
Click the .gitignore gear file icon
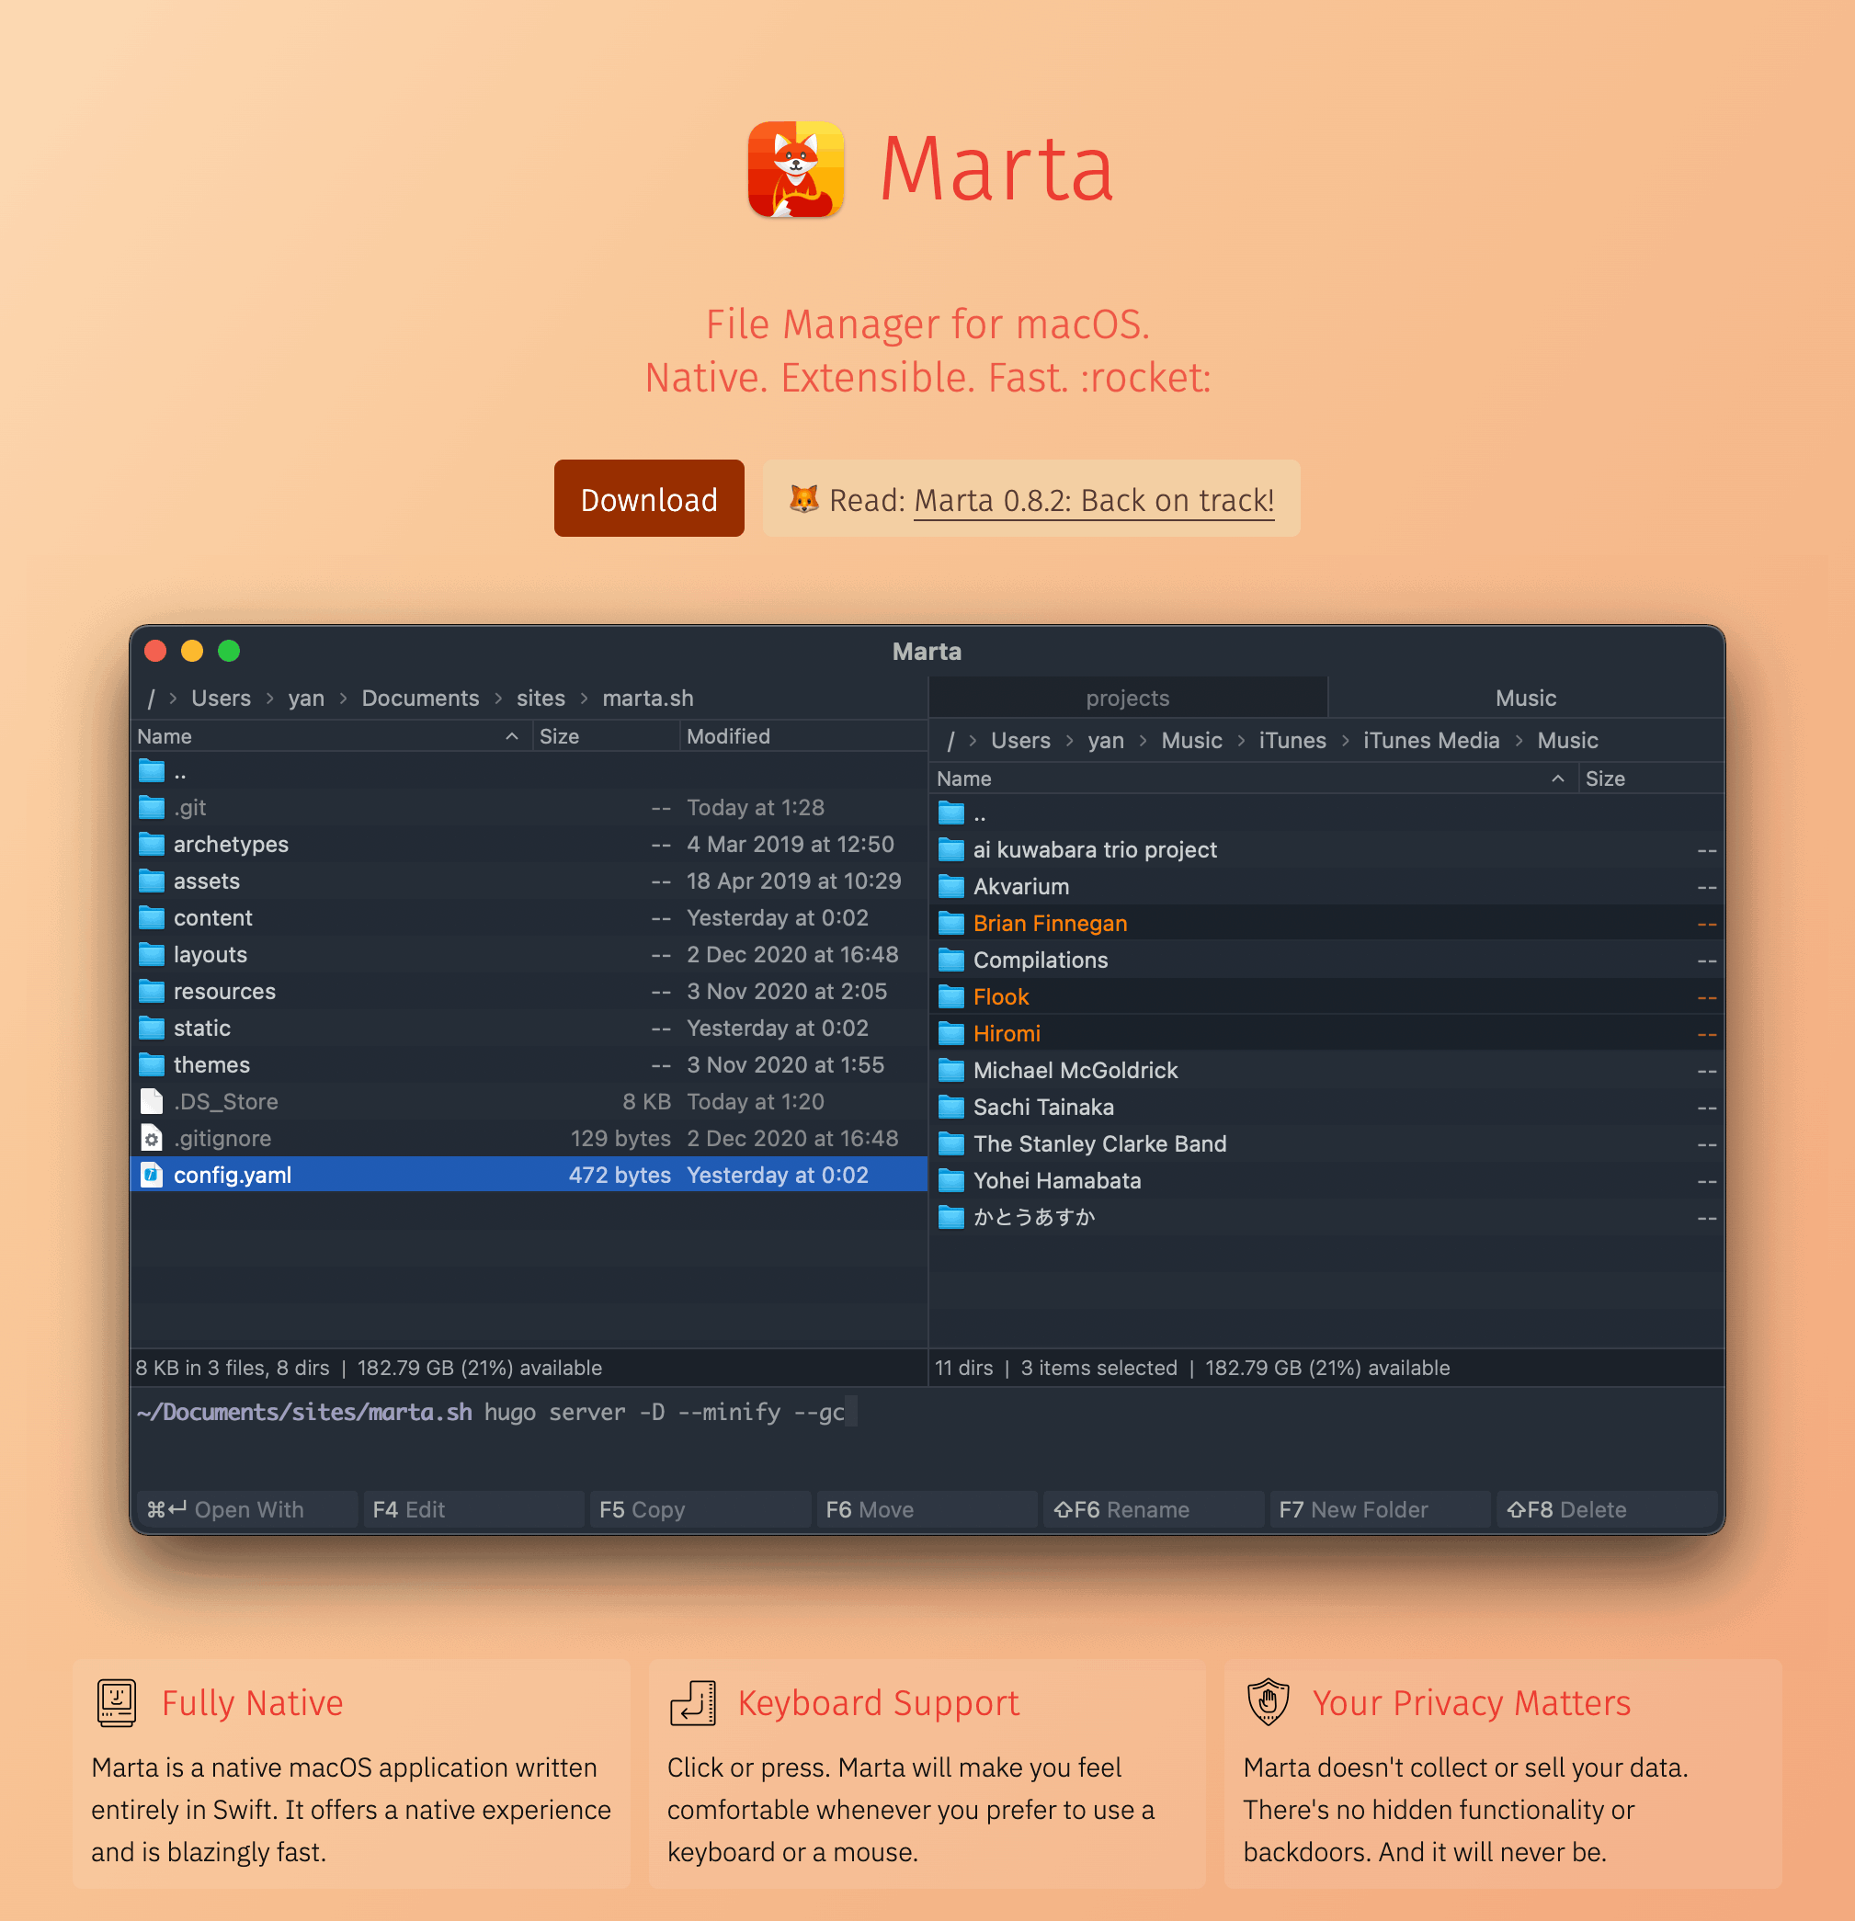[x=151, y=1138]
